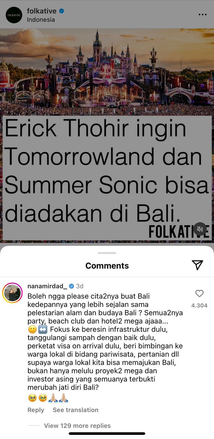Tap the verified badge beside nanamirdad_

click(71, 286)
